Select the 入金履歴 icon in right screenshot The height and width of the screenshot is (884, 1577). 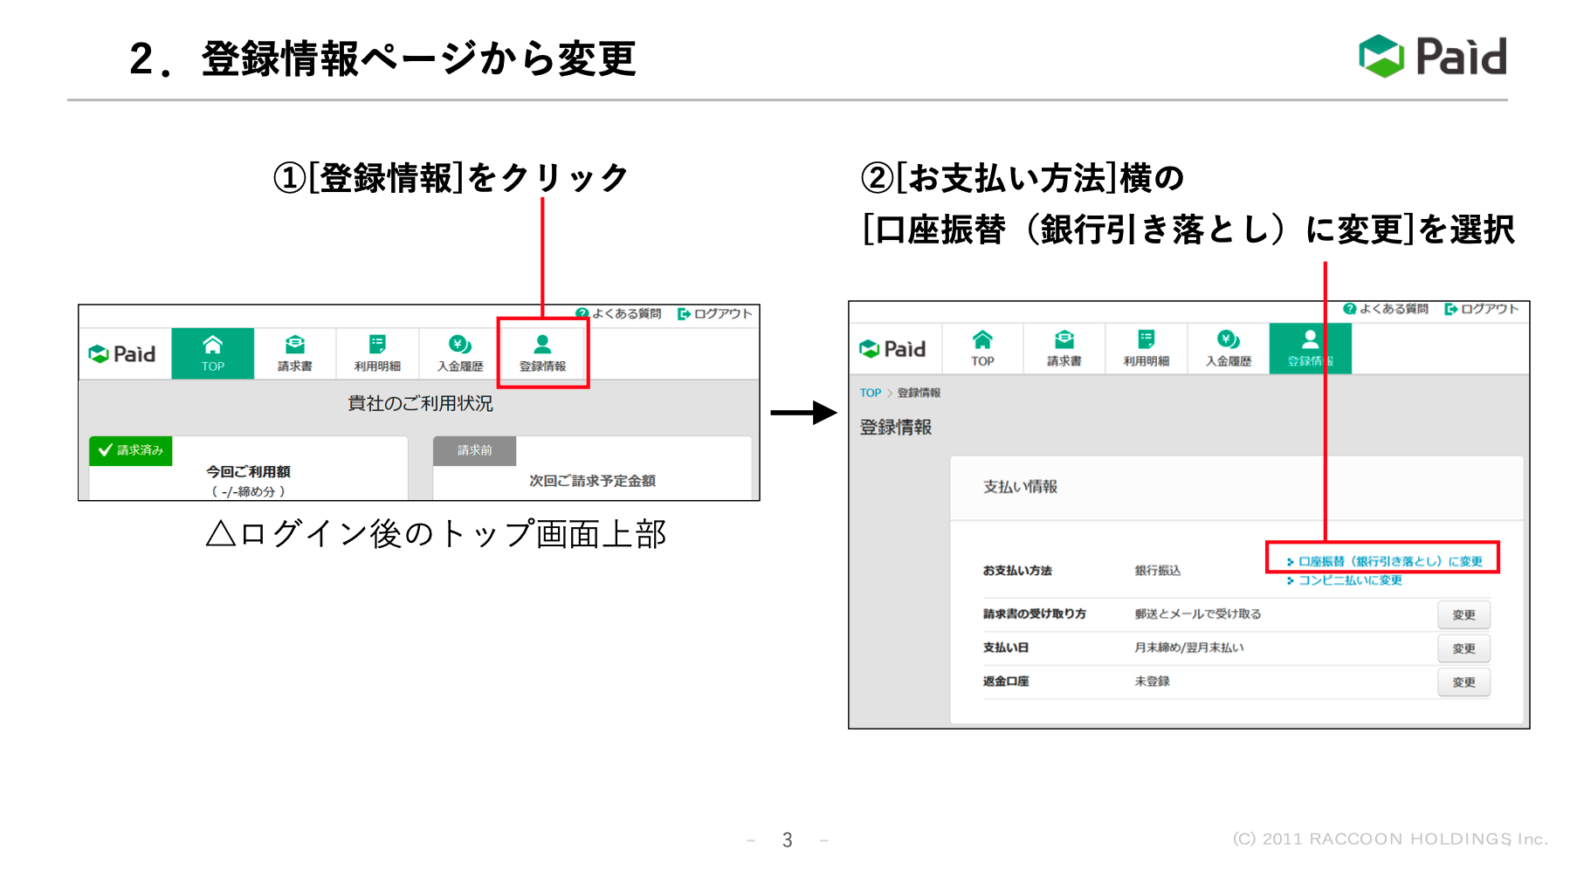tap(1229, 340)
